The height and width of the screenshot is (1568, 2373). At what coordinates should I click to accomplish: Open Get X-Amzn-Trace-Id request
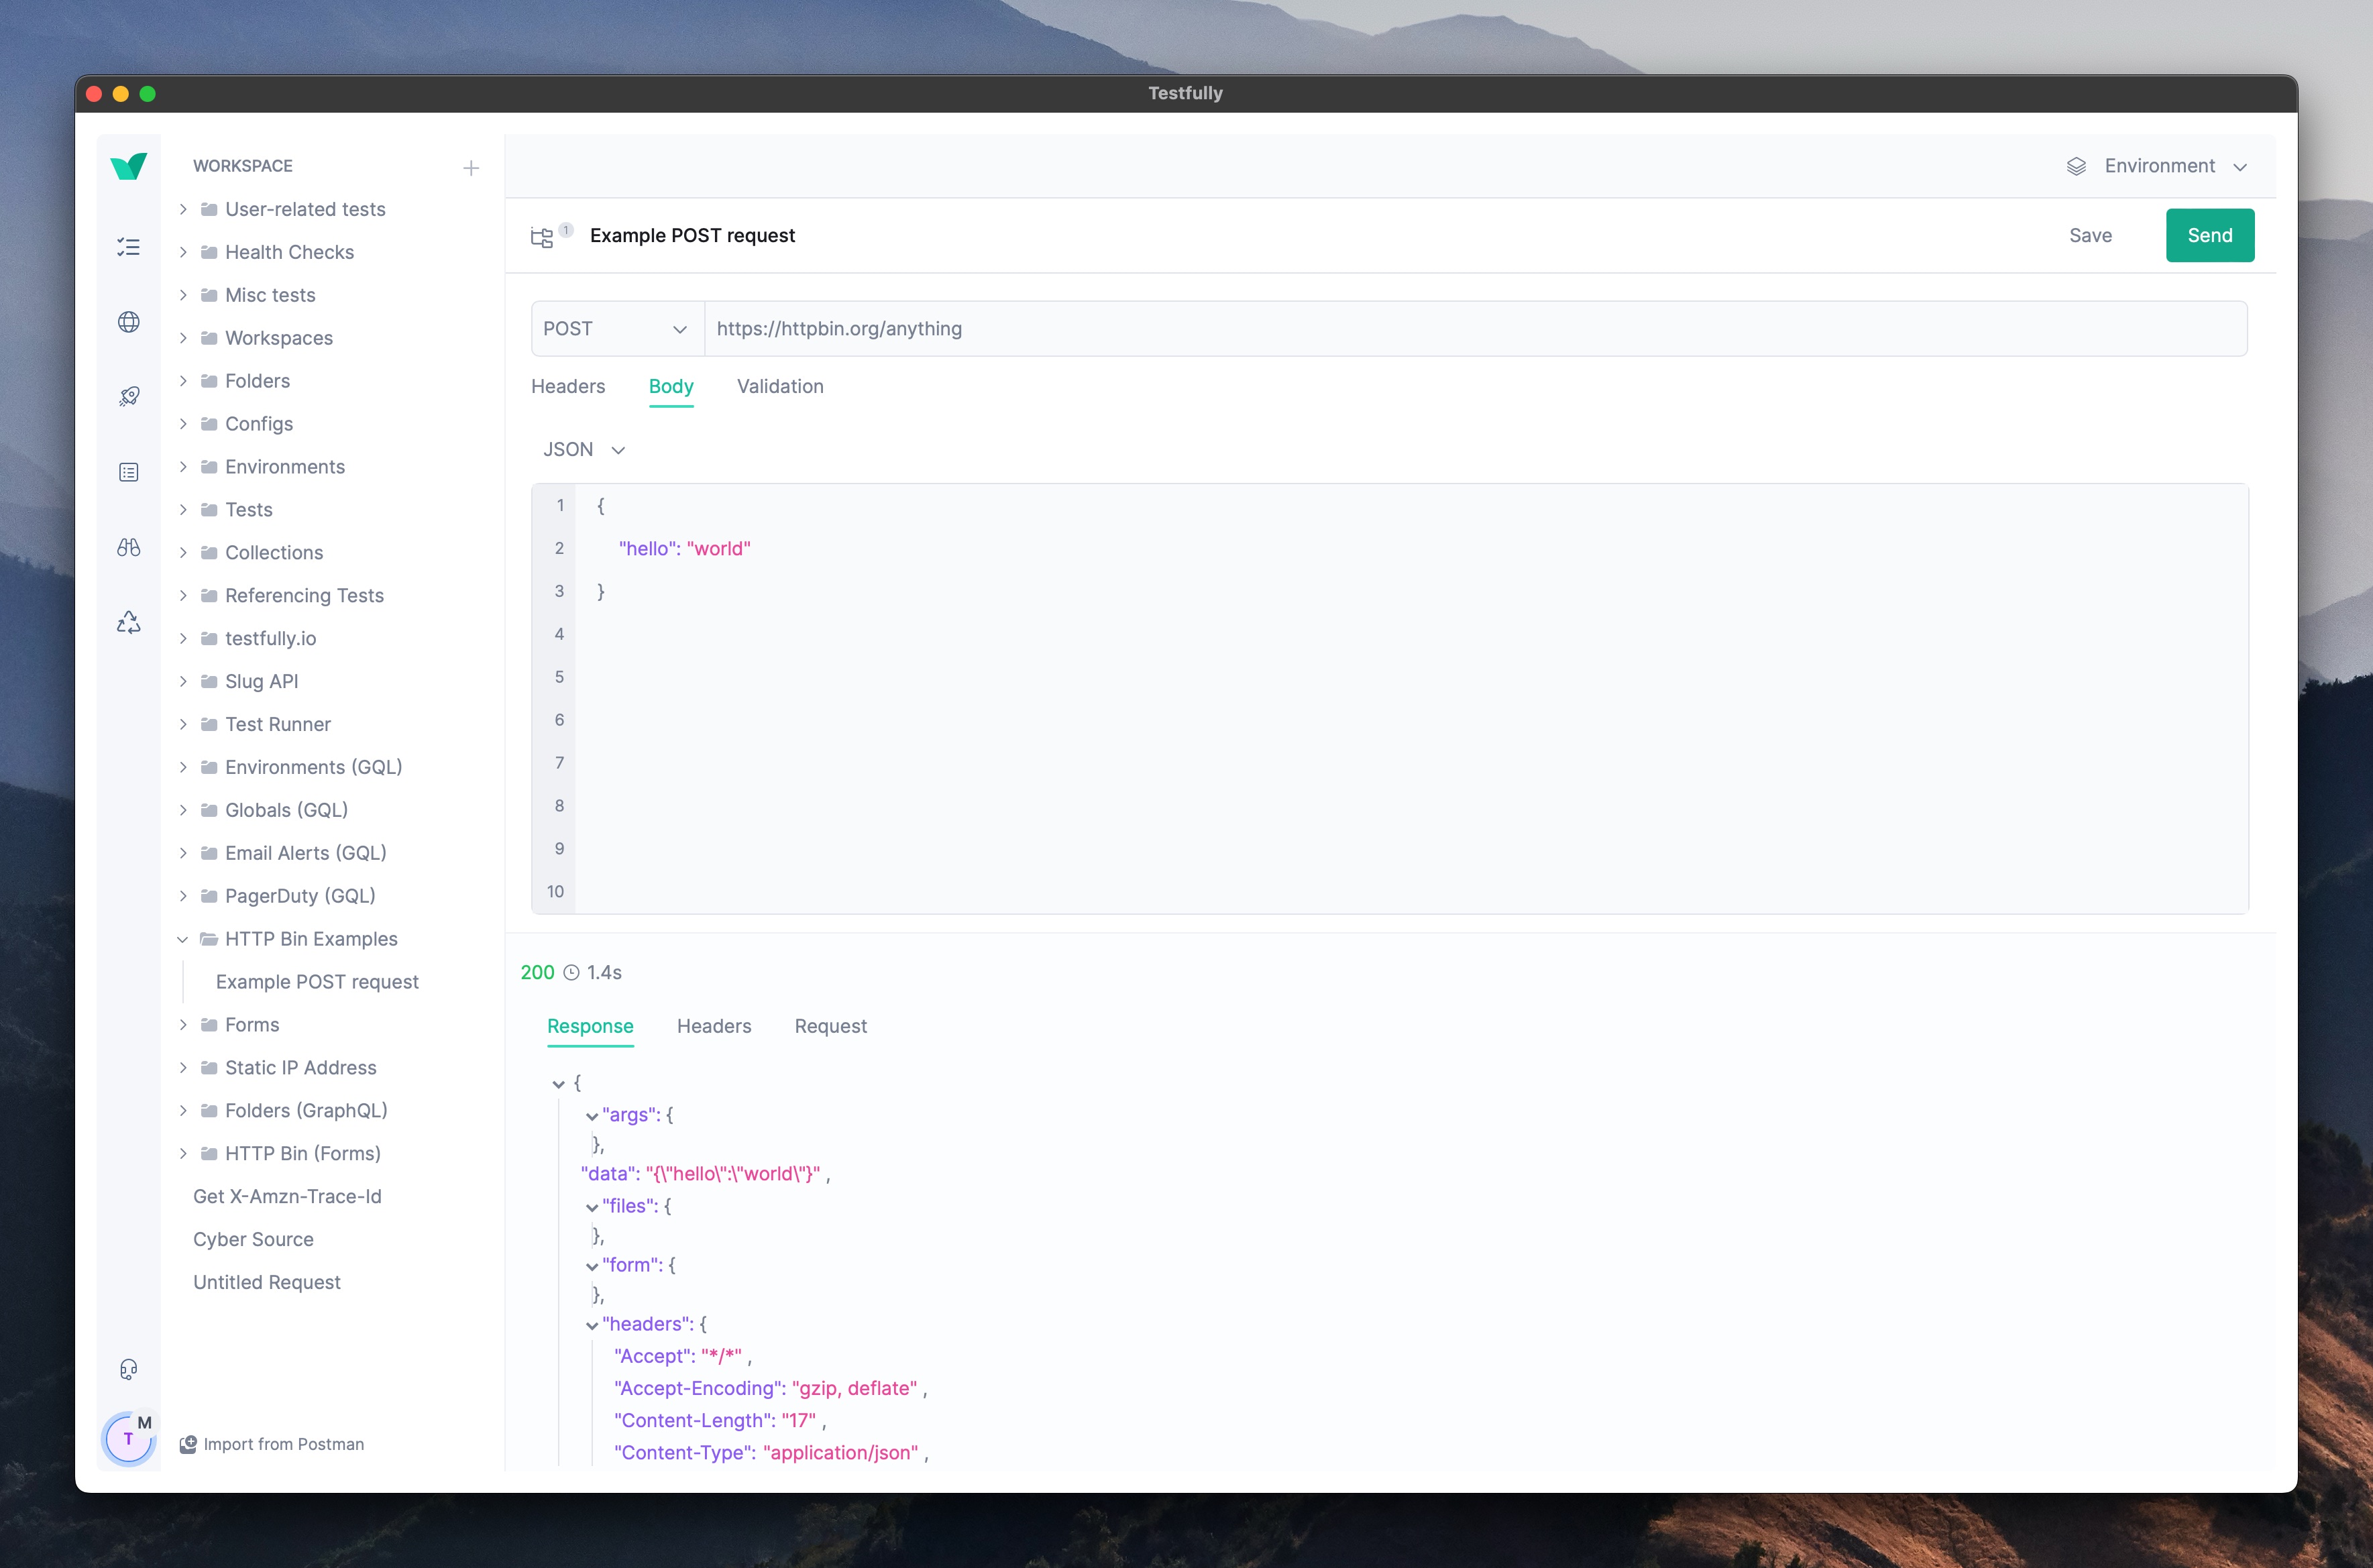[287, 1197]
